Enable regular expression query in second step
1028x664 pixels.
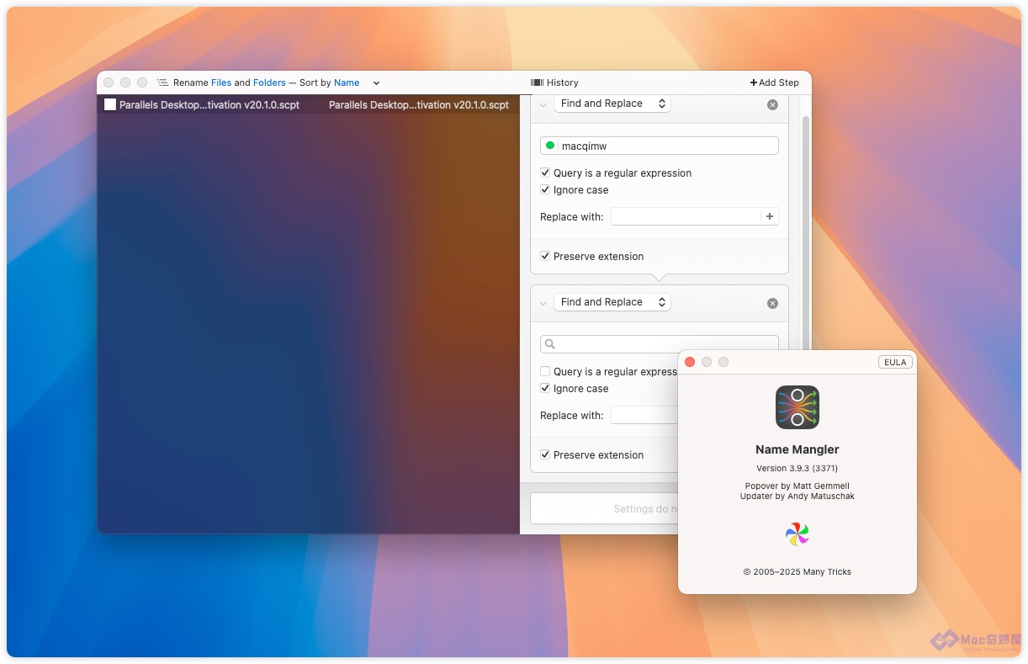point(545,371)
